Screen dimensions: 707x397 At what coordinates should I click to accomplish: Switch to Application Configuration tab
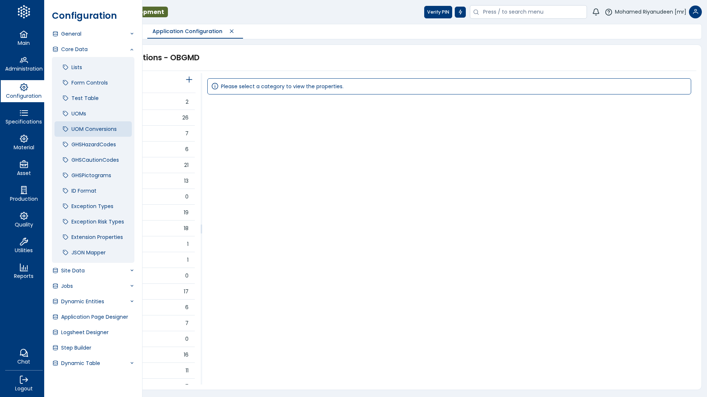click(187, 31)
